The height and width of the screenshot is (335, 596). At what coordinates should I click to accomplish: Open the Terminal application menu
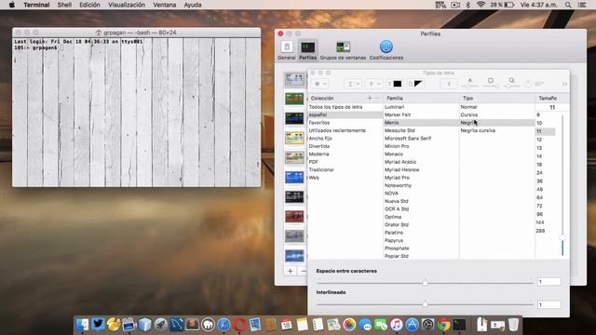(36, 5)
